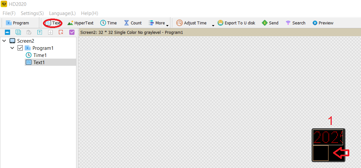Insert a Time element from the toolbar
This screenshot has height=168, width=361.
pos(108,23)
